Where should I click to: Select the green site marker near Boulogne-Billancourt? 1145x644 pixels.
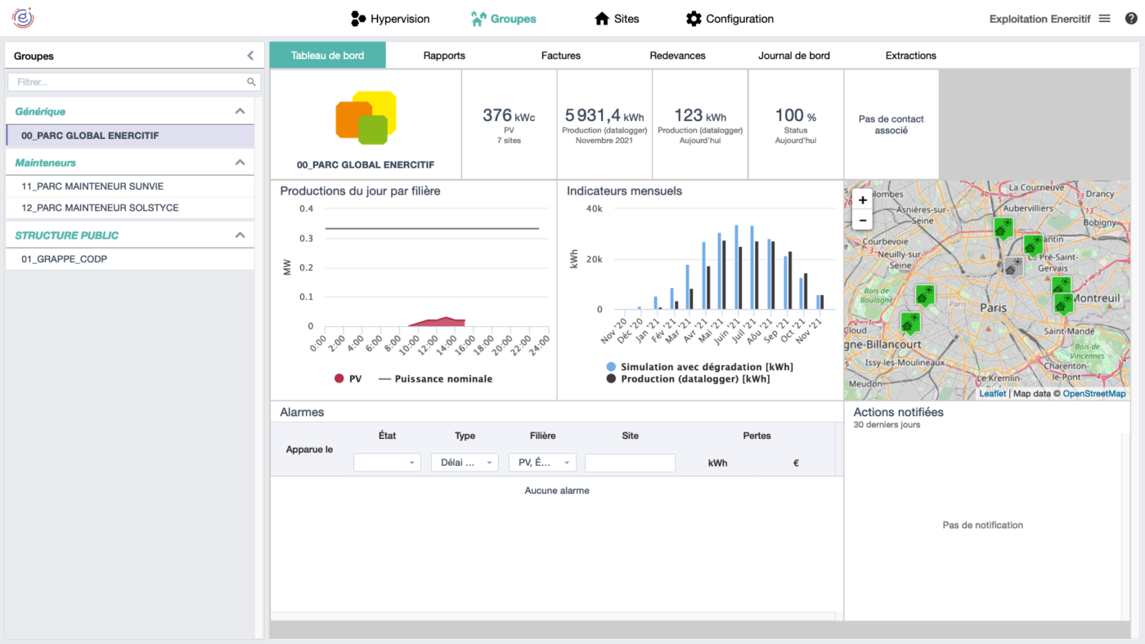(909, 324)
